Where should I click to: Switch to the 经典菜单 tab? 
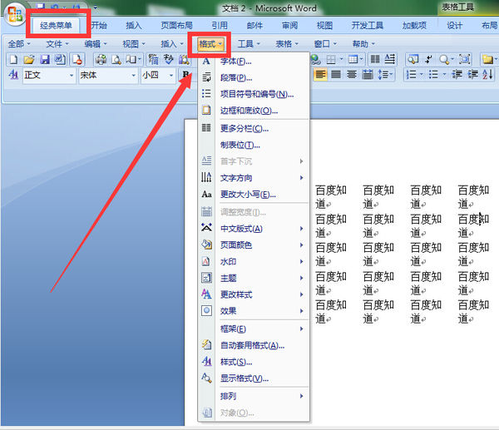point(56,26)
